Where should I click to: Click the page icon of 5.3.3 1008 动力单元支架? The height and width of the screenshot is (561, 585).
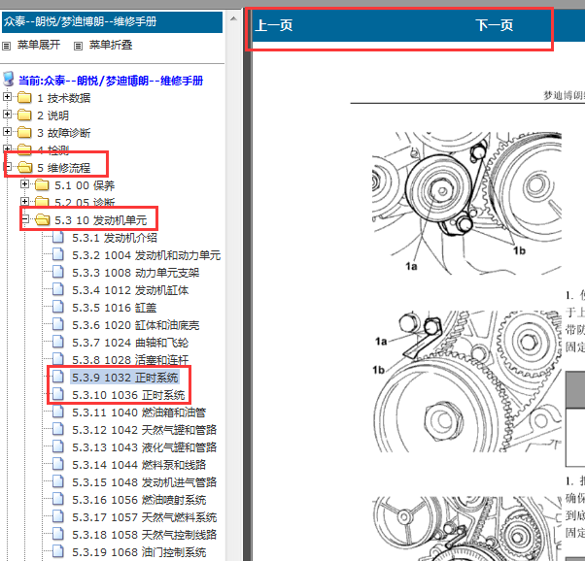pyautogui.click(x=58, y=272)
